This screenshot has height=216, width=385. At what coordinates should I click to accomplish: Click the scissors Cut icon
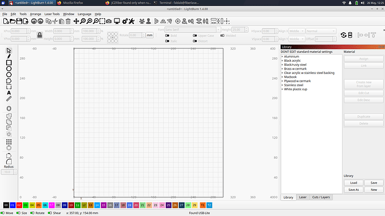click(55, 21)
